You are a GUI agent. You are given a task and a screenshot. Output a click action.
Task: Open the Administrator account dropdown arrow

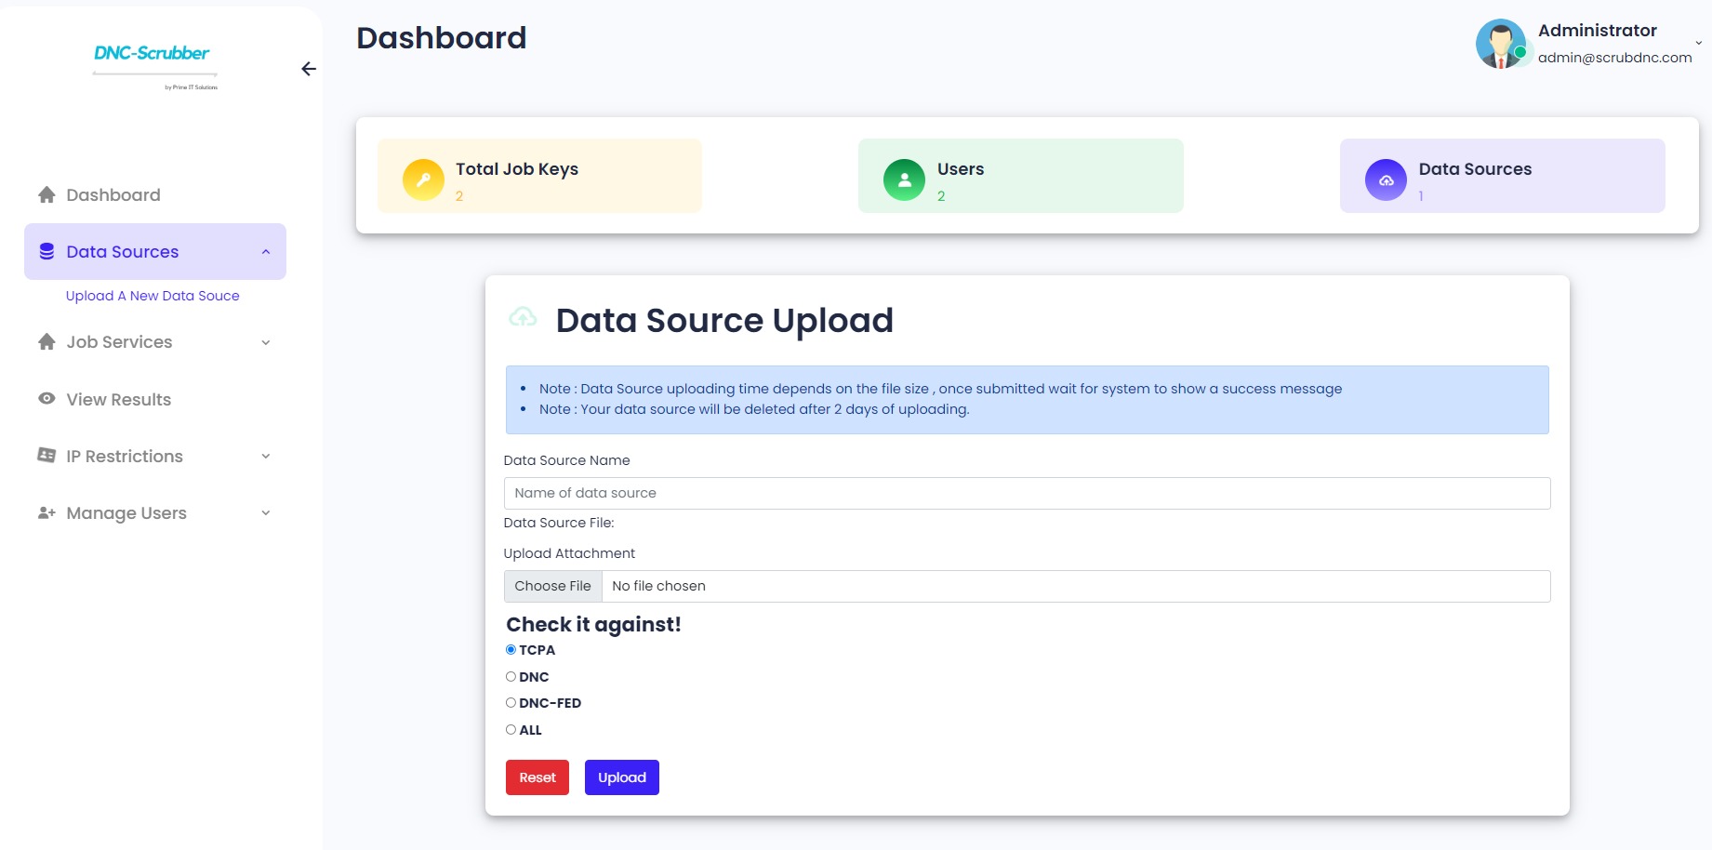tap(1698, 43)
